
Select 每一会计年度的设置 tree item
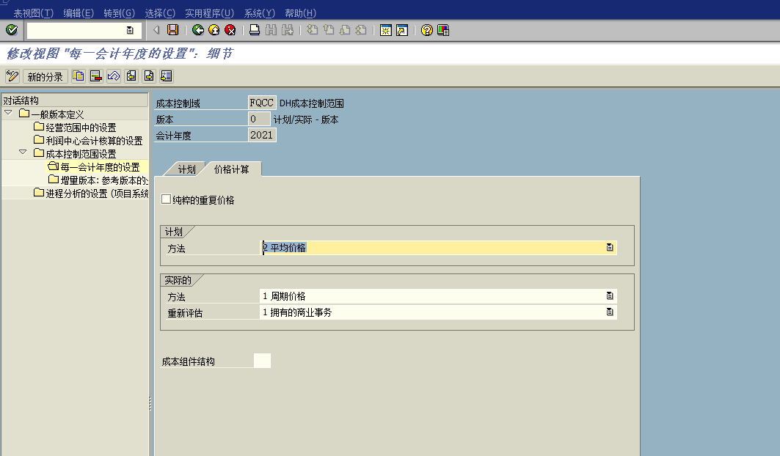pyautogui.click(x=100, y=167)
